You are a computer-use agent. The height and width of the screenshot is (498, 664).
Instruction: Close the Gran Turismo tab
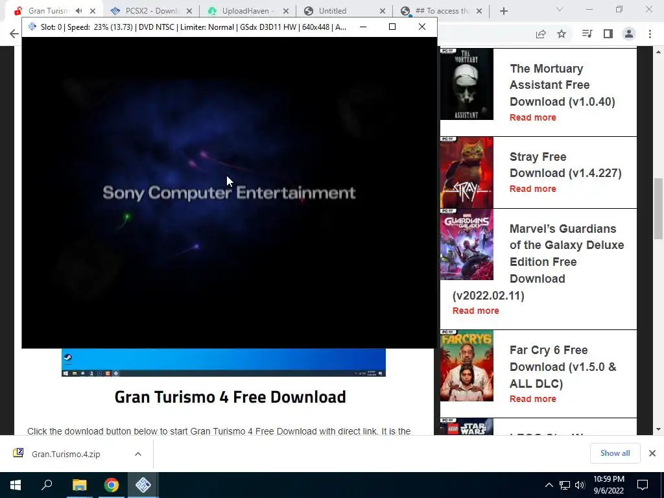click(x=93, y=11)
